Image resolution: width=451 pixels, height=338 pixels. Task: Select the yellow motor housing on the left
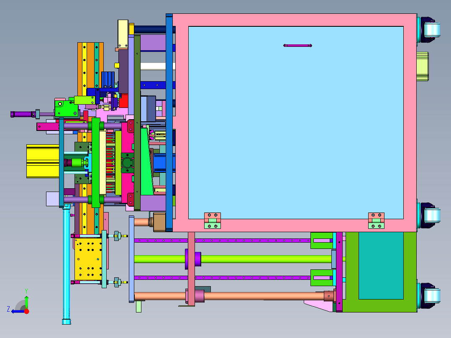pos(43,161)
